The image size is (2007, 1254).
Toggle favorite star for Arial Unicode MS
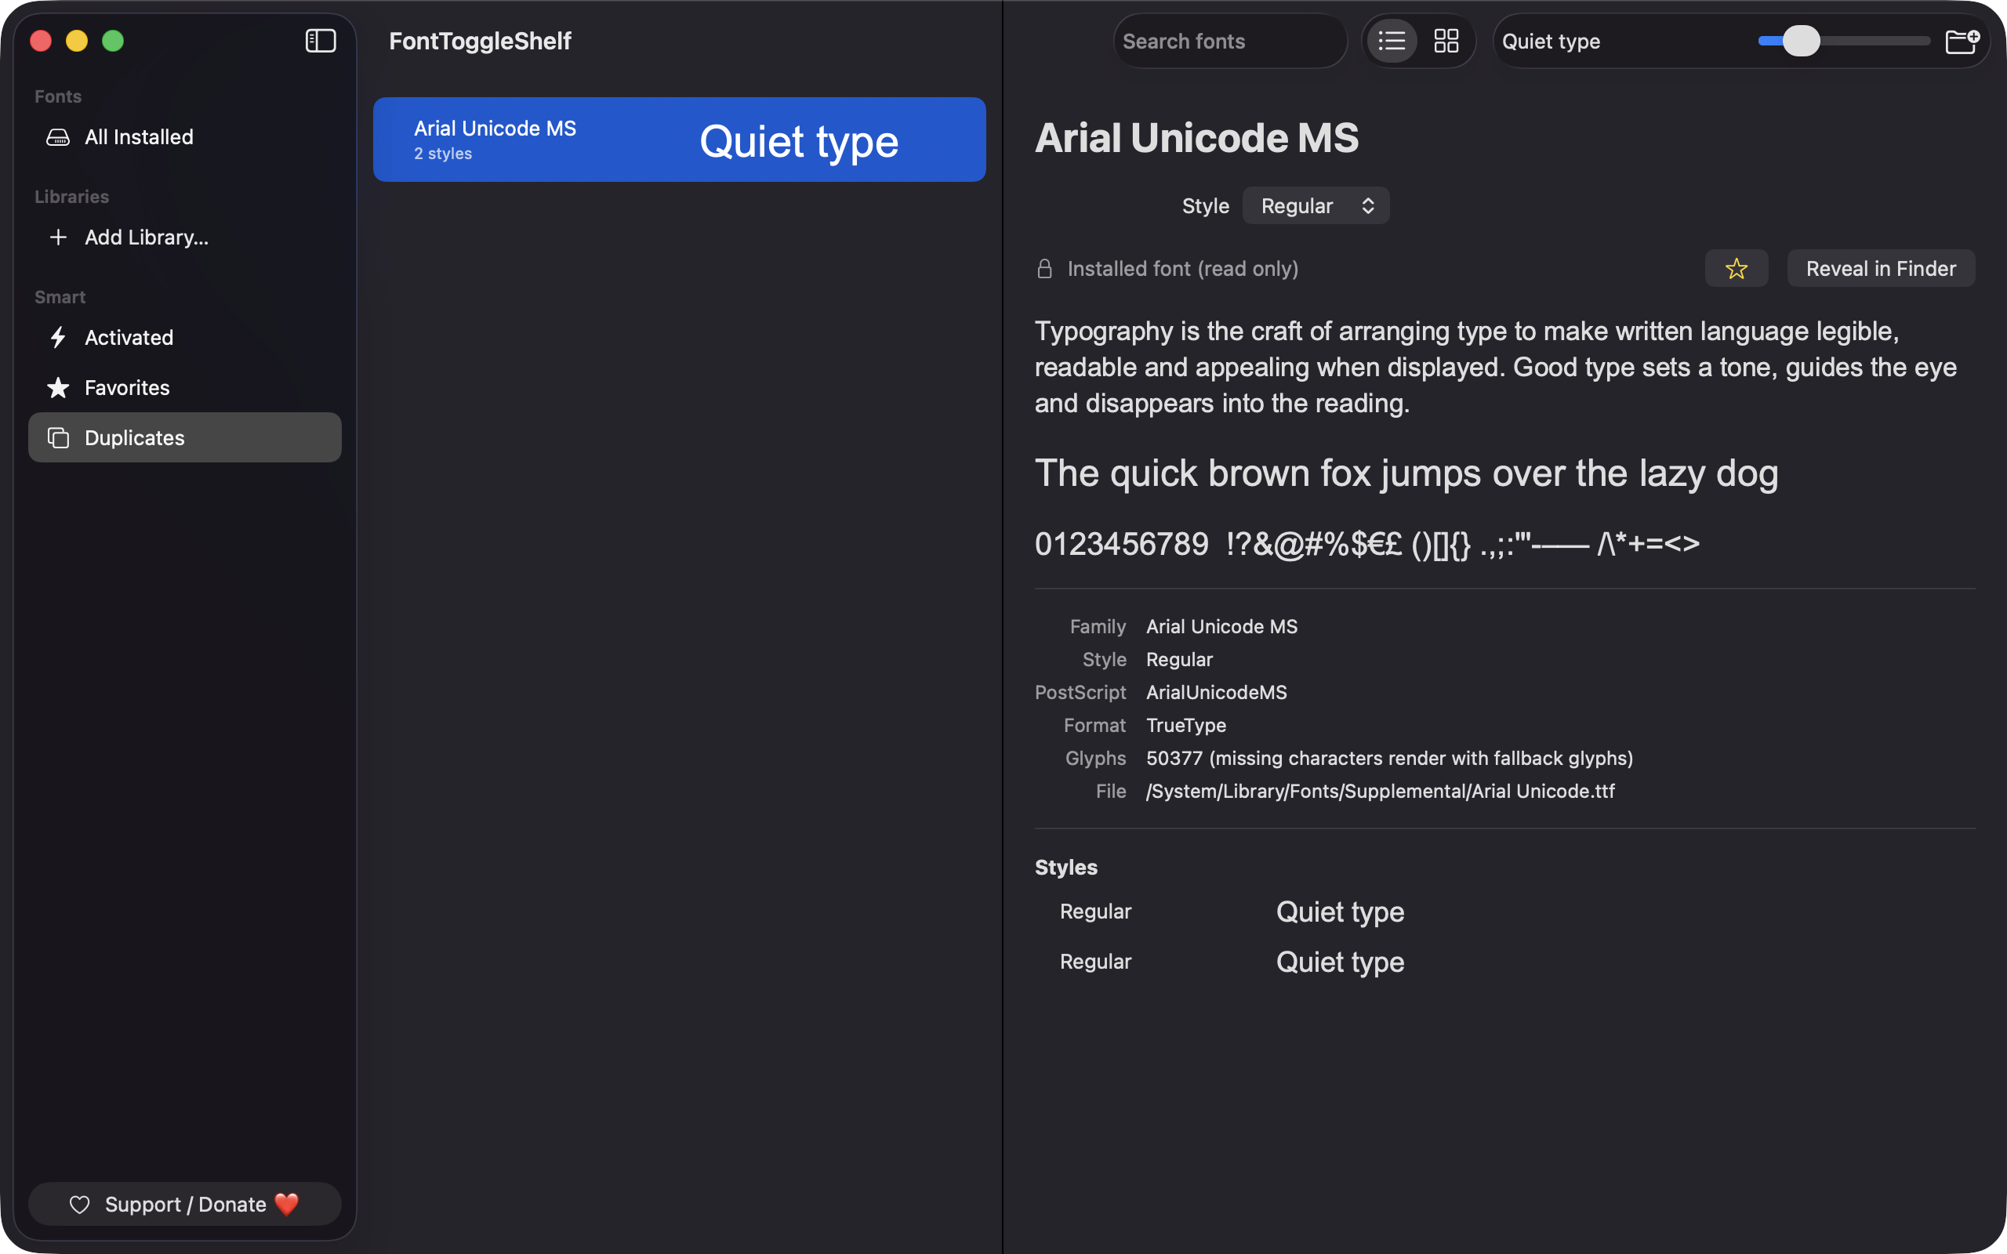1736,269
